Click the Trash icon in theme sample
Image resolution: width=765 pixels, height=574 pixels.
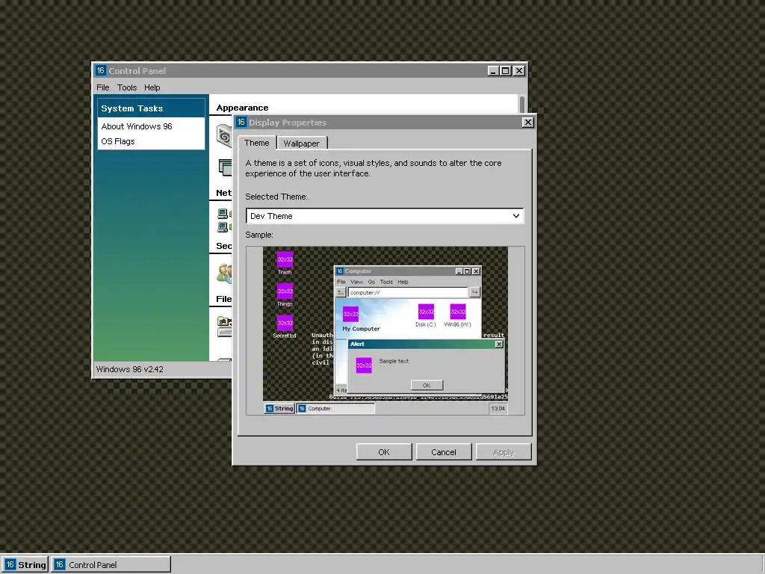(x=285, y=259)
